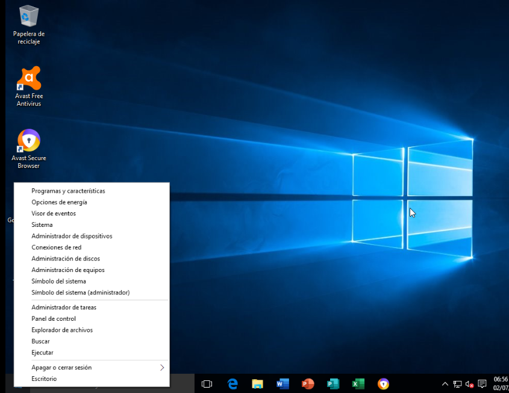The width and height of the screenshot is (509, 393).
Task: Click the Task View button in taskbar
Action: click(x=207, y=384)
